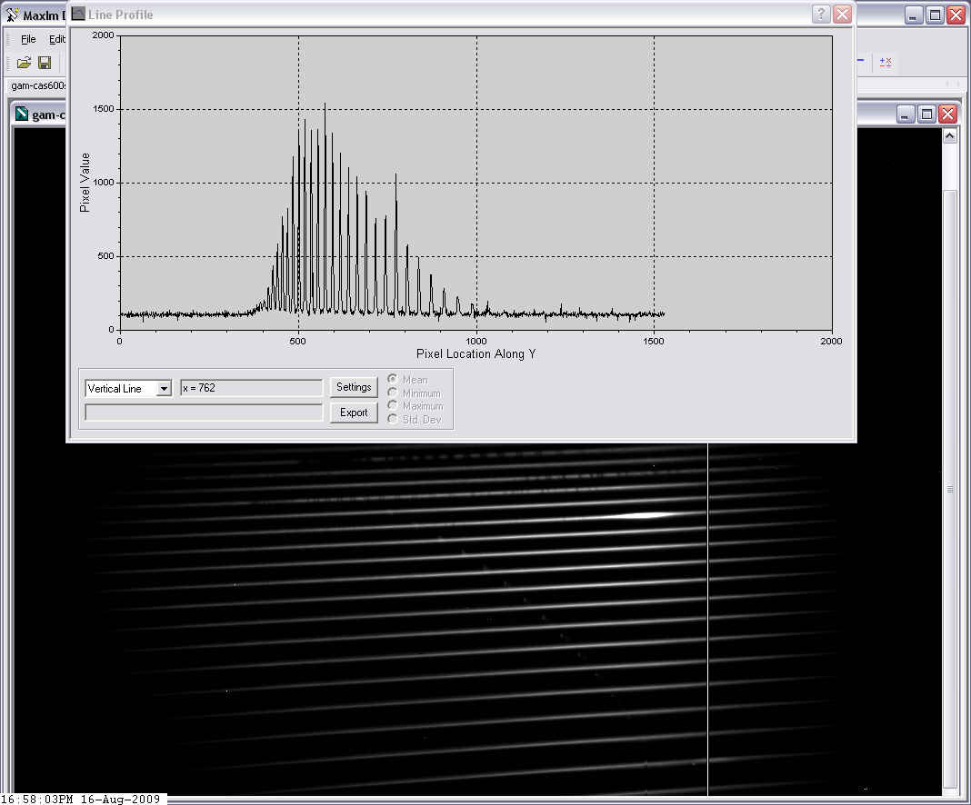The image size is (971, 805).
Task: Click the Save disk icon in toolbar
Action: (x=44, y=63)
